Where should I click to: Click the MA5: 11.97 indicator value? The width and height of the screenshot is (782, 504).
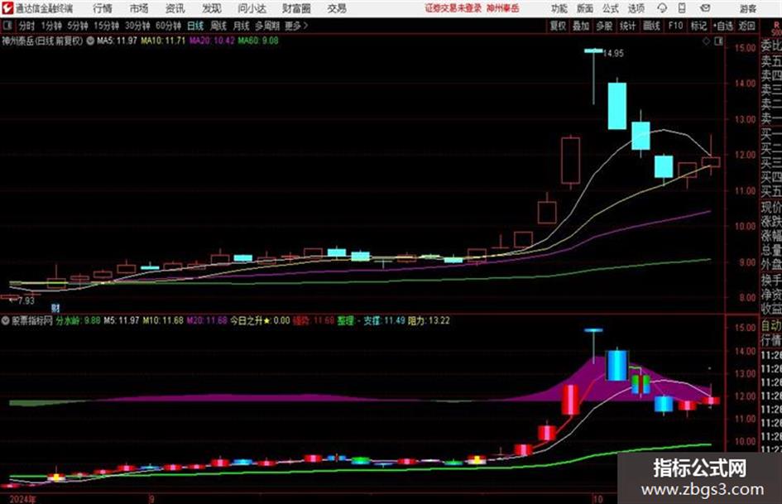pyautogui.click(x=117, y=41)
